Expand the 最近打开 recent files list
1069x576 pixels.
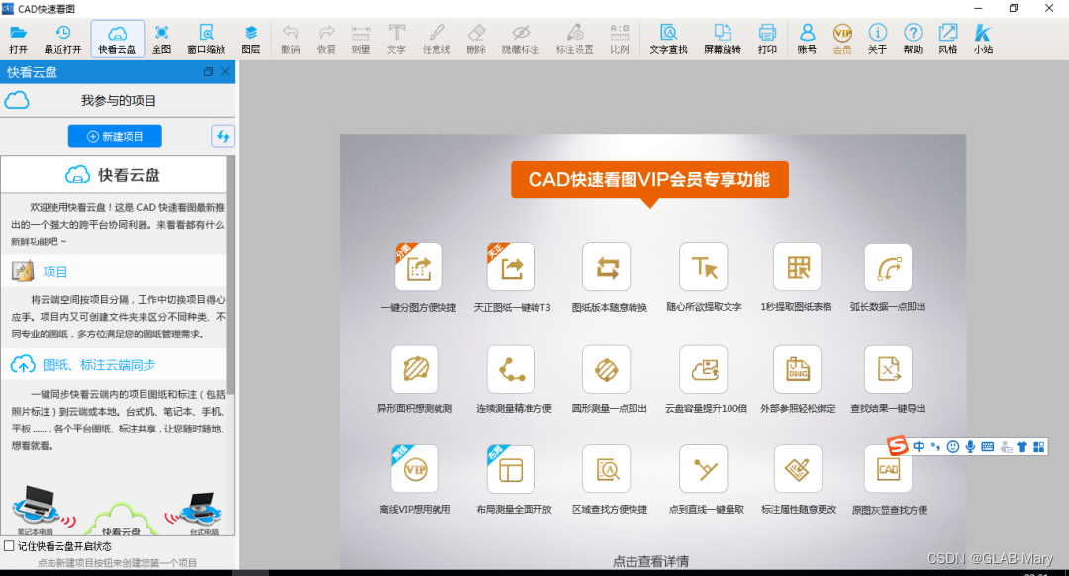[63, 38]
